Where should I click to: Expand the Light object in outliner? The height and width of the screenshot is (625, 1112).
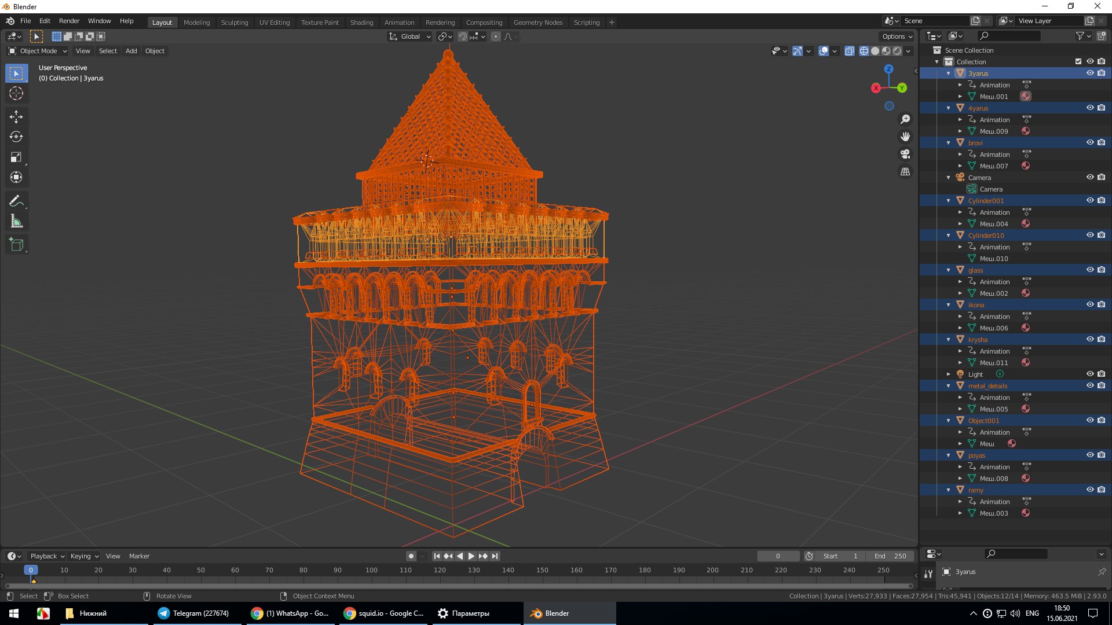coord(948,374)
